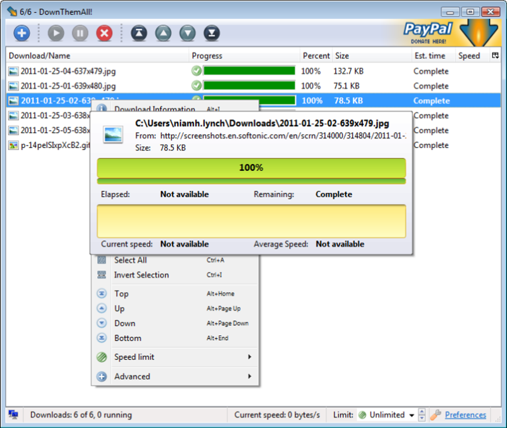This screenshot has height=428, width=507.
Task: Click the Speed limit striped green icon in menu
Action: coord(101,357)
